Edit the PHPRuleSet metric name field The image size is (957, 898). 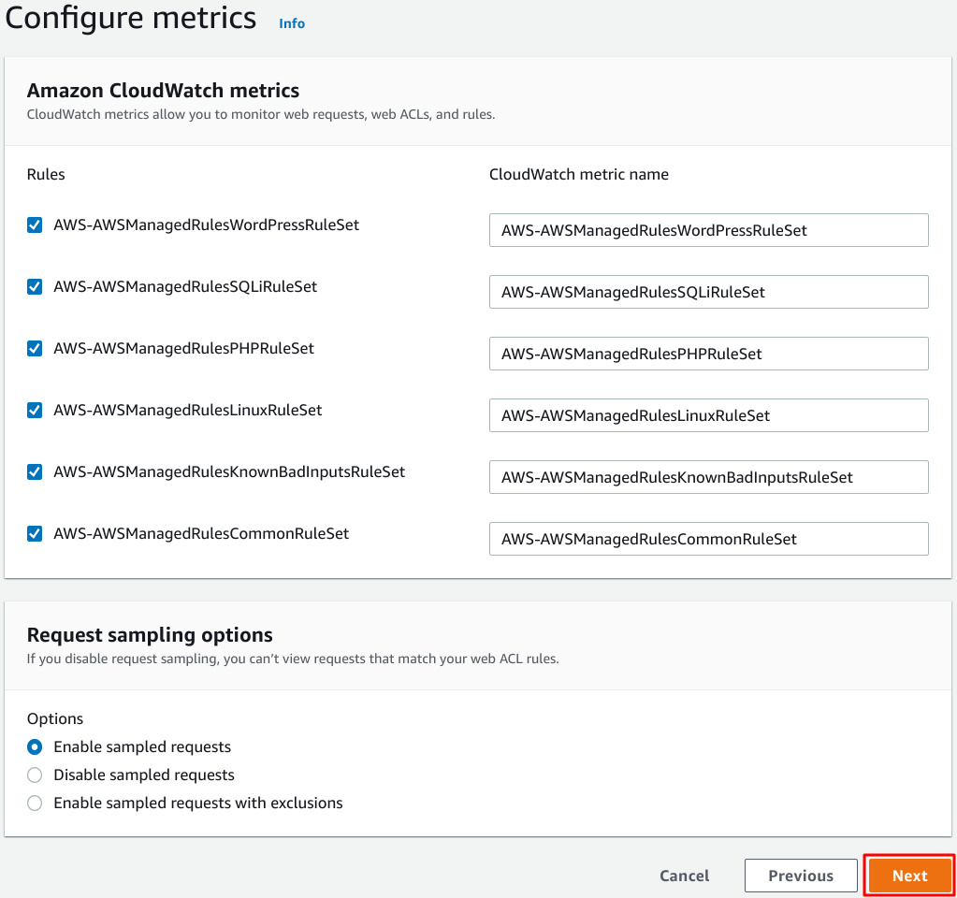coord(708,354)
